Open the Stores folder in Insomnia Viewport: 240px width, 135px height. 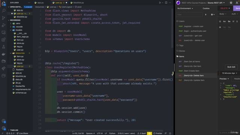tap(181, 51)
